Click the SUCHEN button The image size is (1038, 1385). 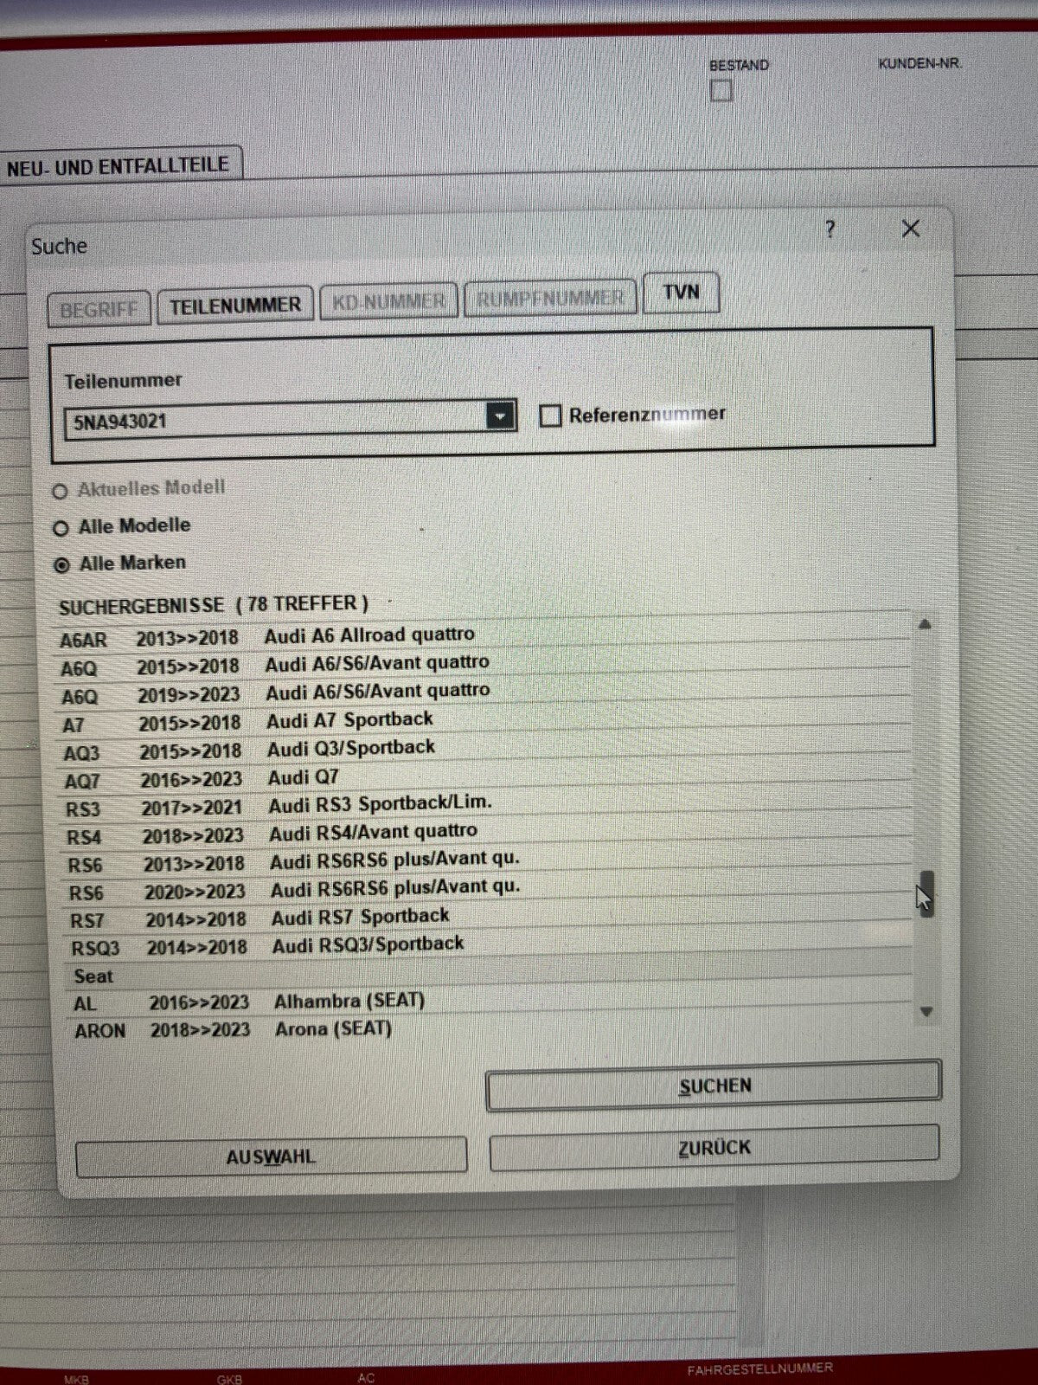pyautogui.click(x=714, y=1085)
